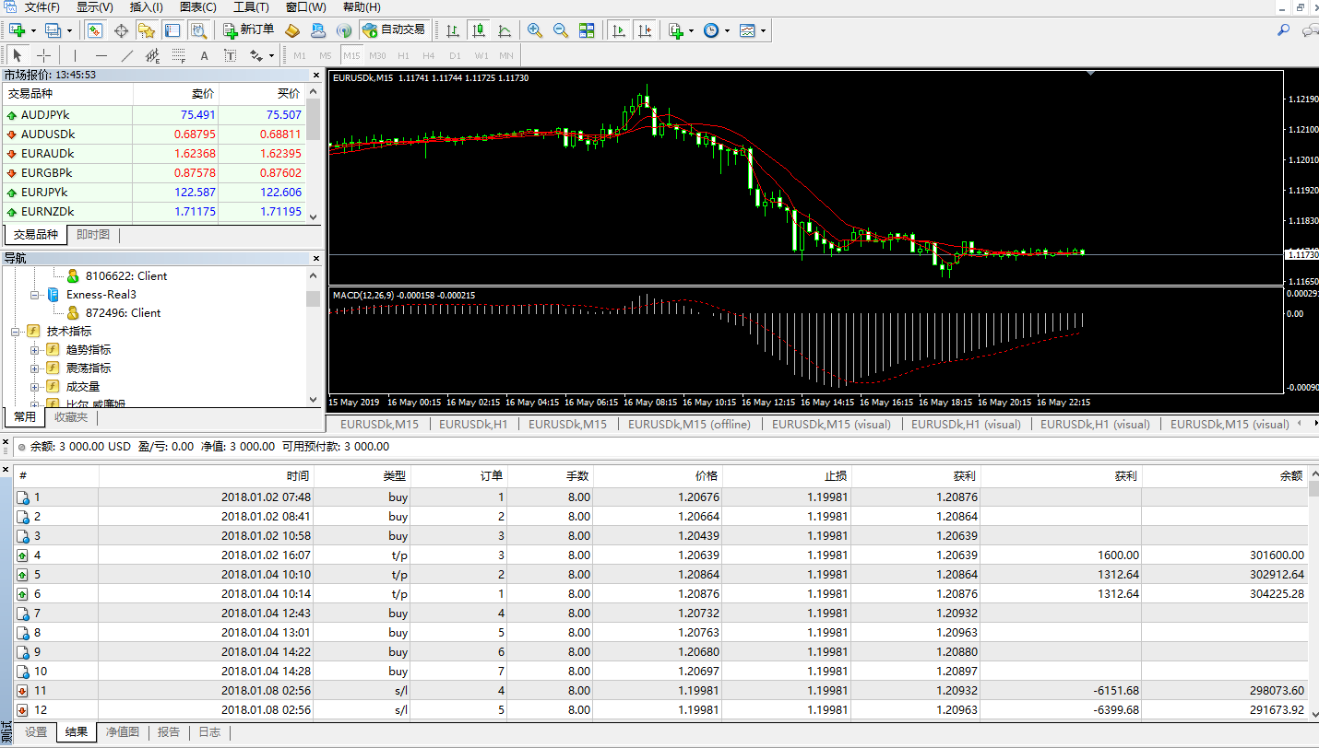The width and height of the screenshot is (1319, 748).
Task: Click the green broadcast signal icon
Action: (x=344, y=30)
